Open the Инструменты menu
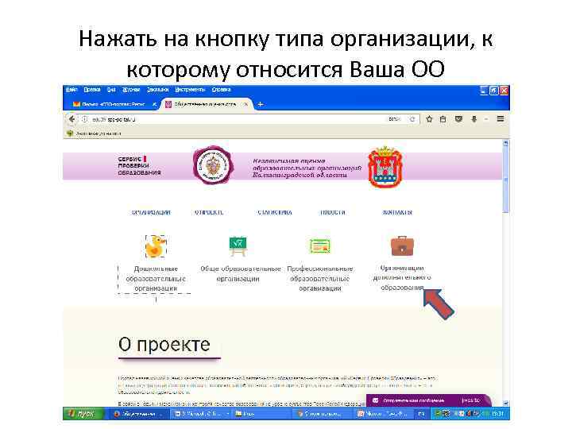This screenshot has height=429, width=572. (x=190, y=90)
